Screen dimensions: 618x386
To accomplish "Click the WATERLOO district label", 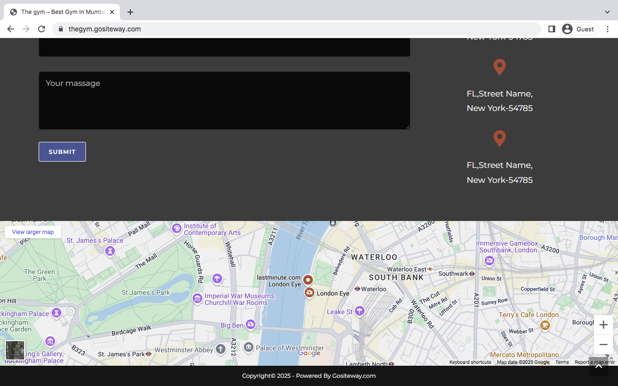I will point(374,258).
